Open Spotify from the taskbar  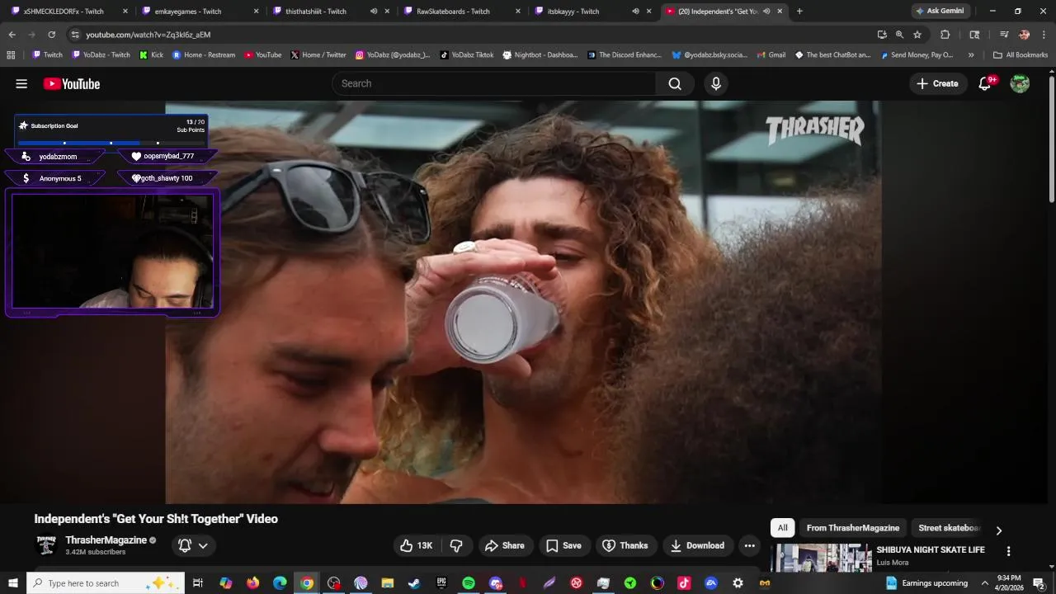point(469,583)
